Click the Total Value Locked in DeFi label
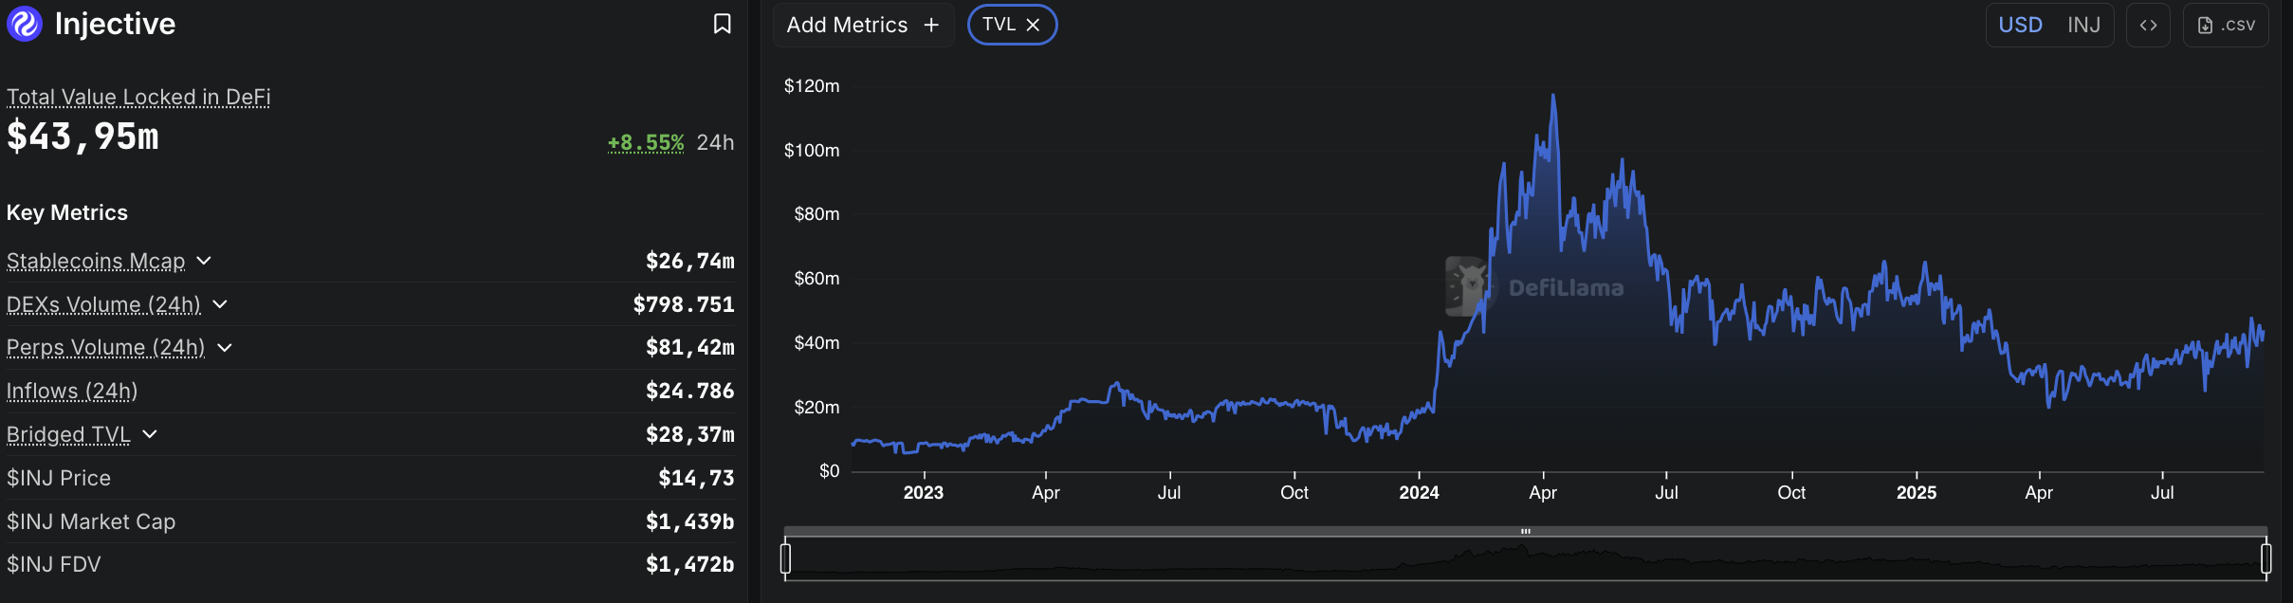The width and height of the screenshot is (2293, 603). pos(138,97)
